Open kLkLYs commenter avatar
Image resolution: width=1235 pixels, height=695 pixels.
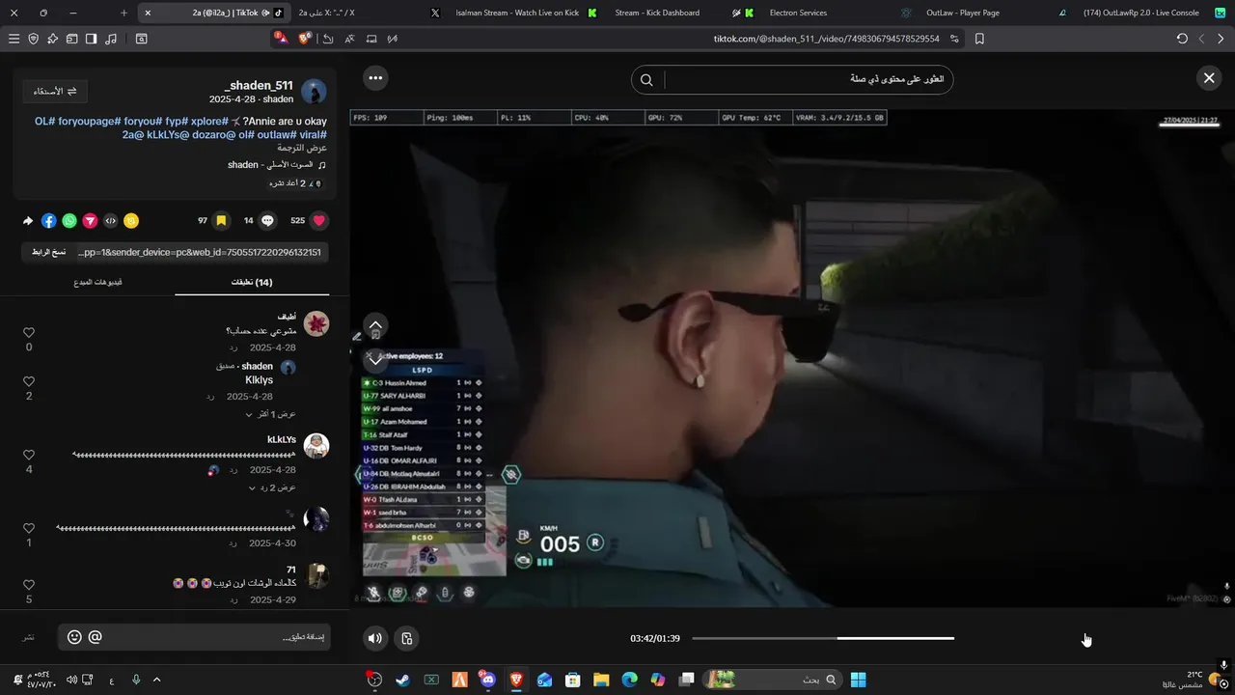pyautogui.click(x=316, y=446)
